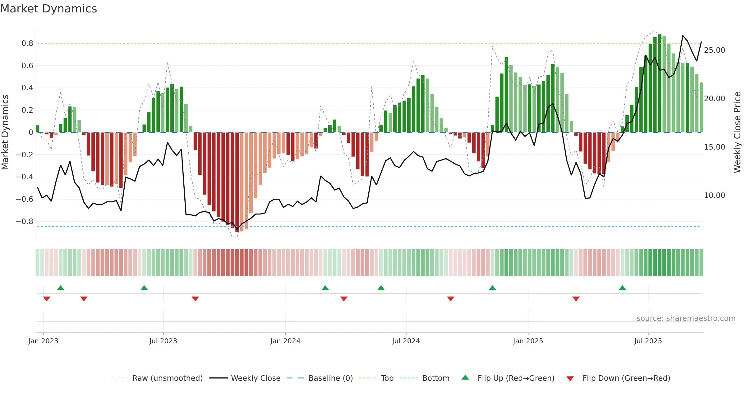Click the −0.8 tick label on left axis

[25, 221]
